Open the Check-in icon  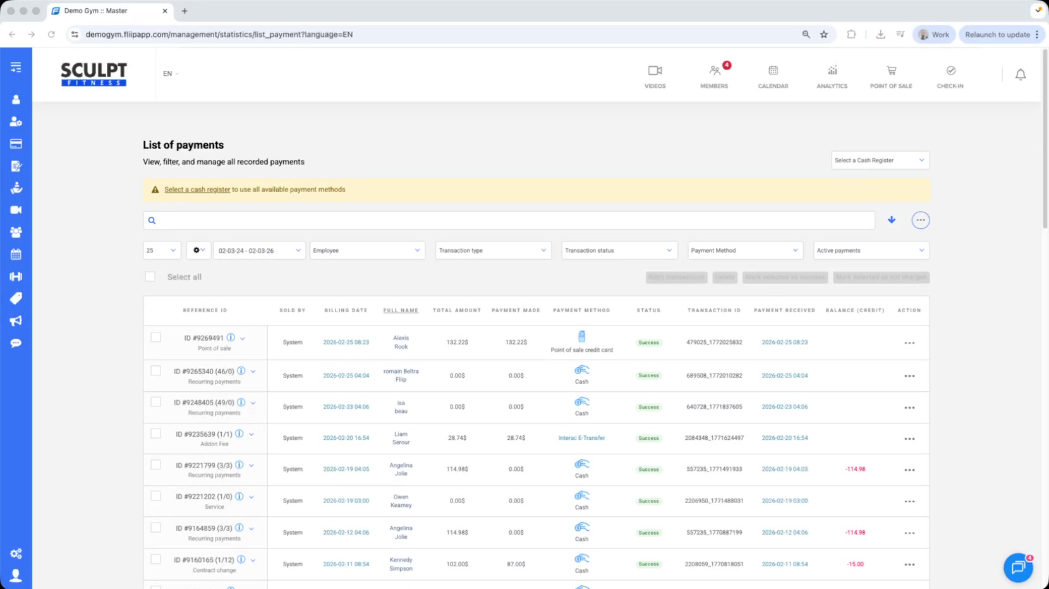(x=950, y=71)
